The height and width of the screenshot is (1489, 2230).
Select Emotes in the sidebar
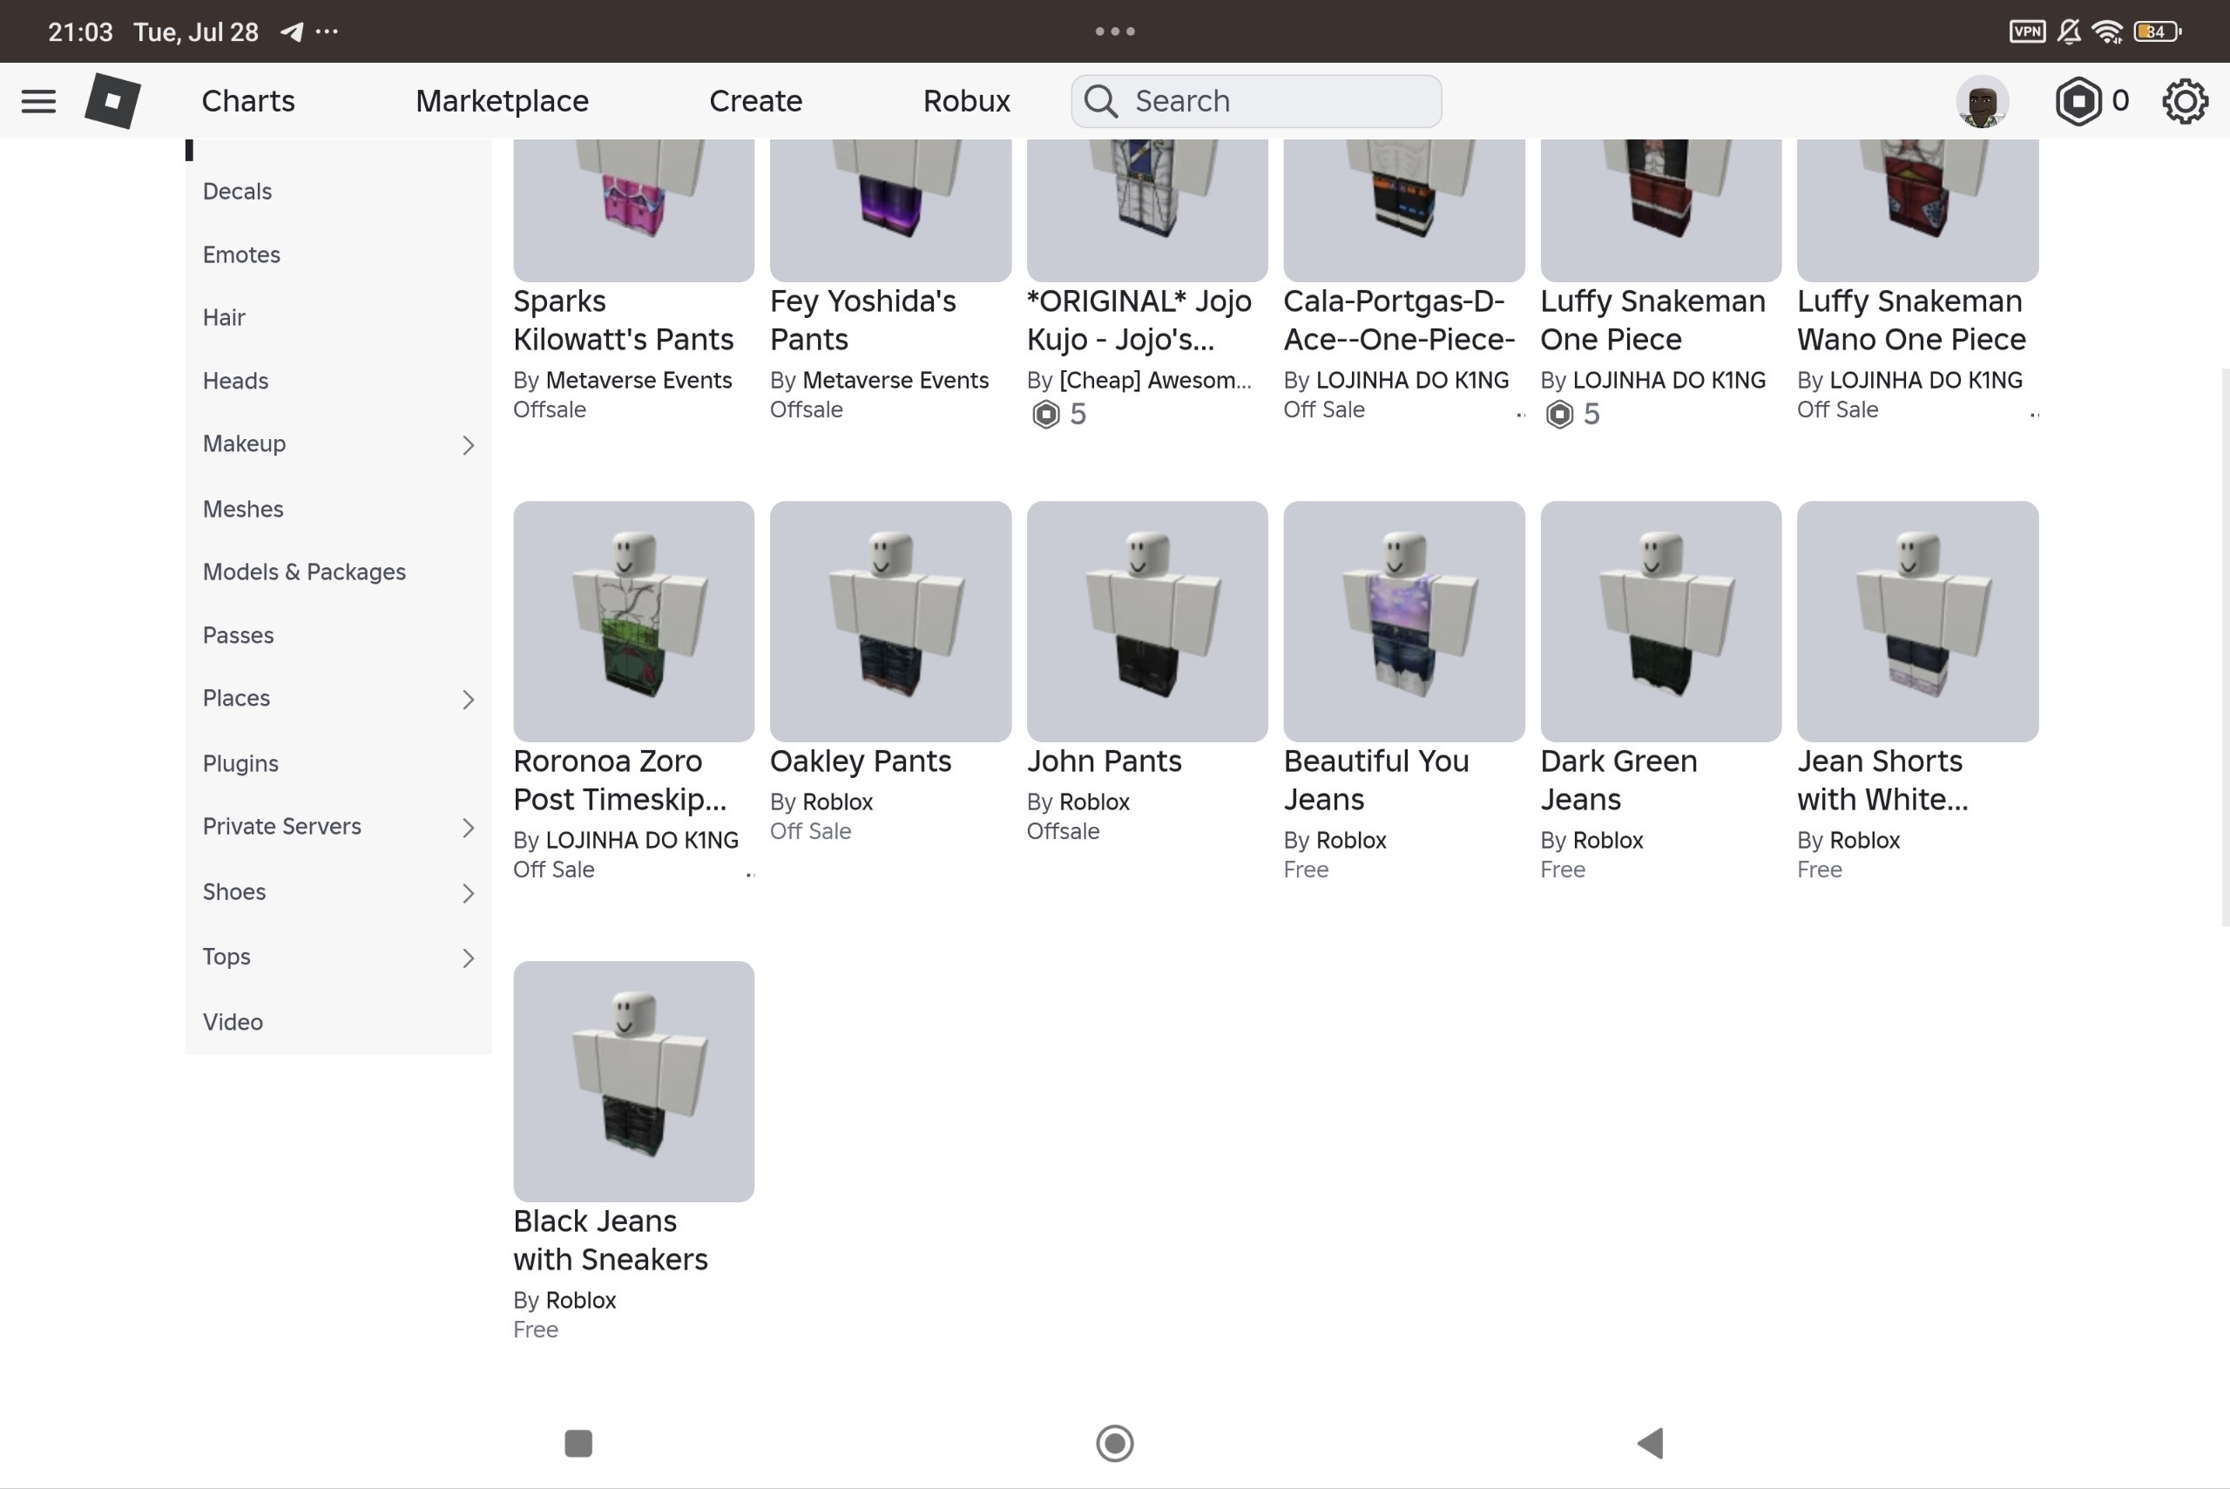tap(241, 254)
